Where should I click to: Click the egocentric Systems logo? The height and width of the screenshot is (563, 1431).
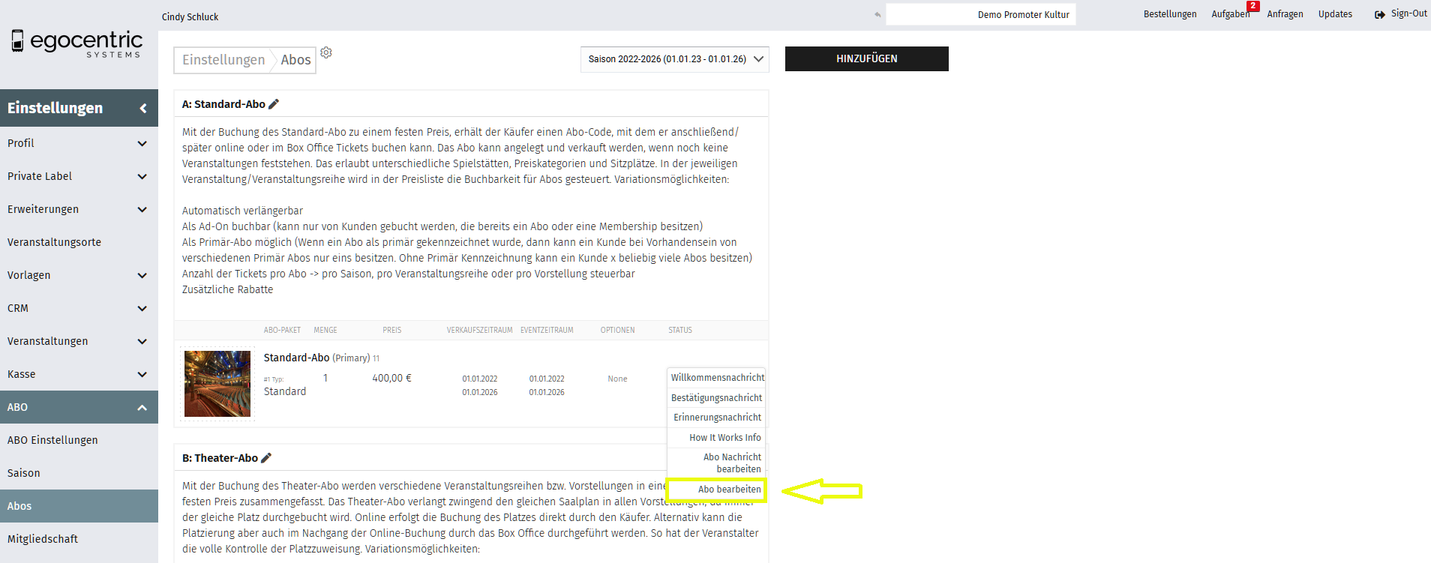click(77, 43)
